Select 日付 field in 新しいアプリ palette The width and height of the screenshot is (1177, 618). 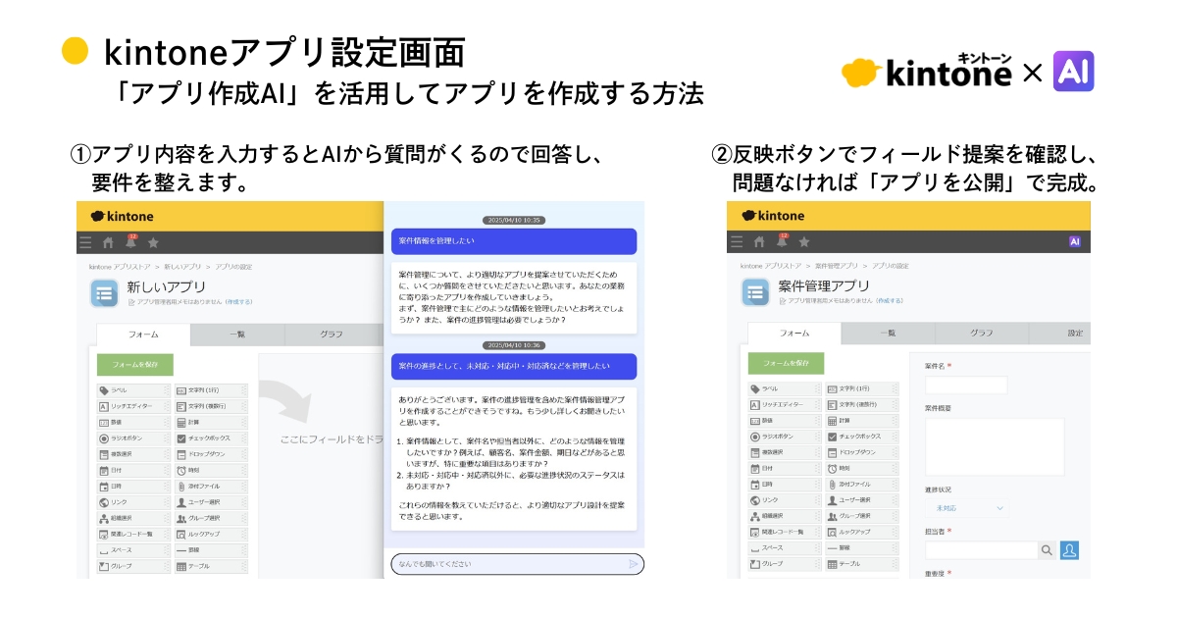[x=133, y=470]
